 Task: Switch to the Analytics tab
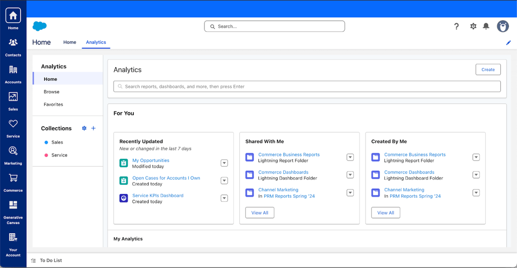tap(96, 42)
